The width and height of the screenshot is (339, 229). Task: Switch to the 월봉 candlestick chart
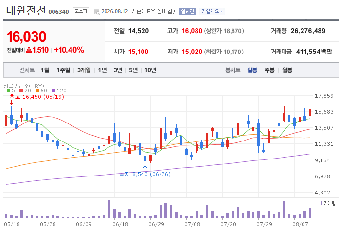pos(287,70)
